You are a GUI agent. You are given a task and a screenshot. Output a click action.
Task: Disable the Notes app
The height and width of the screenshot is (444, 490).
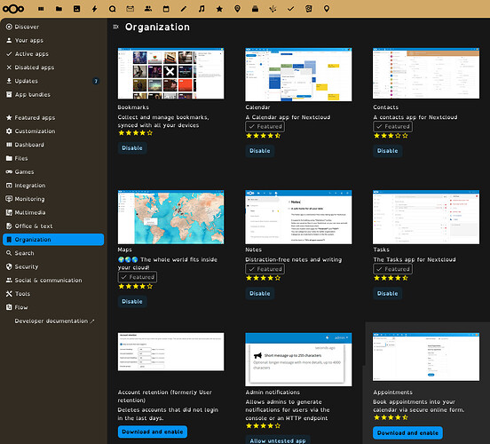(x=260, y=293)
